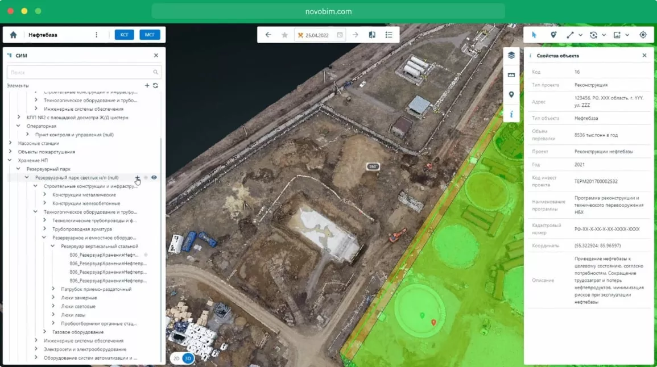Viewport: 657px width, 367px height.
Task: Click the location pin icon in the side strip
Action: coord(511,95)
